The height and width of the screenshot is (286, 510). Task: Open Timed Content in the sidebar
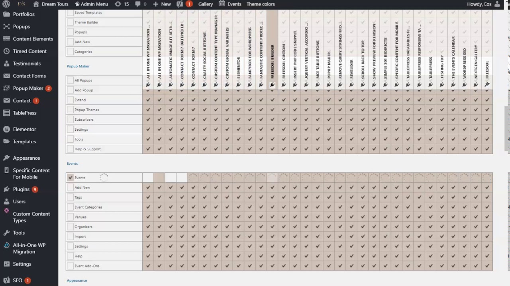coord(29,51)
